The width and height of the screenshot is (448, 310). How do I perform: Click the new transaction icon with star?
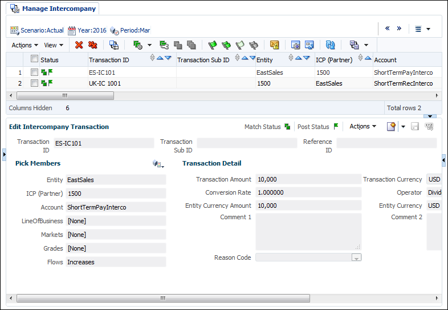pyautogui.click(x=391, y=126)
